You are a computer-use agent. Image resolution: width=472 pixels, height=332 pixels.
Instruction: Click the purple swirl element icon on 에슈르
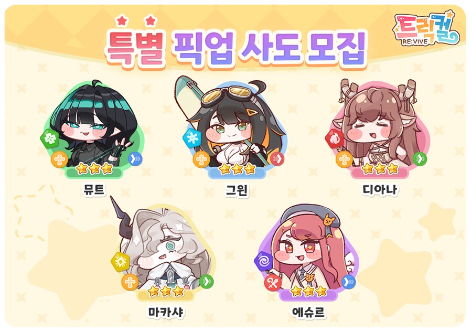click(x=263, y=261)
